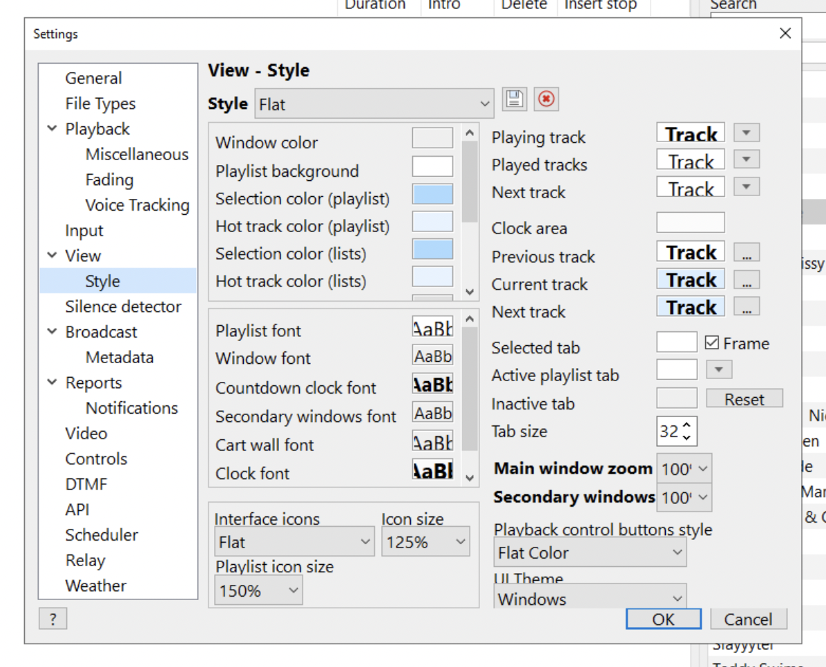Open the Notifications settings page
This screenshot has width=826, height=667.
[132, 408]
